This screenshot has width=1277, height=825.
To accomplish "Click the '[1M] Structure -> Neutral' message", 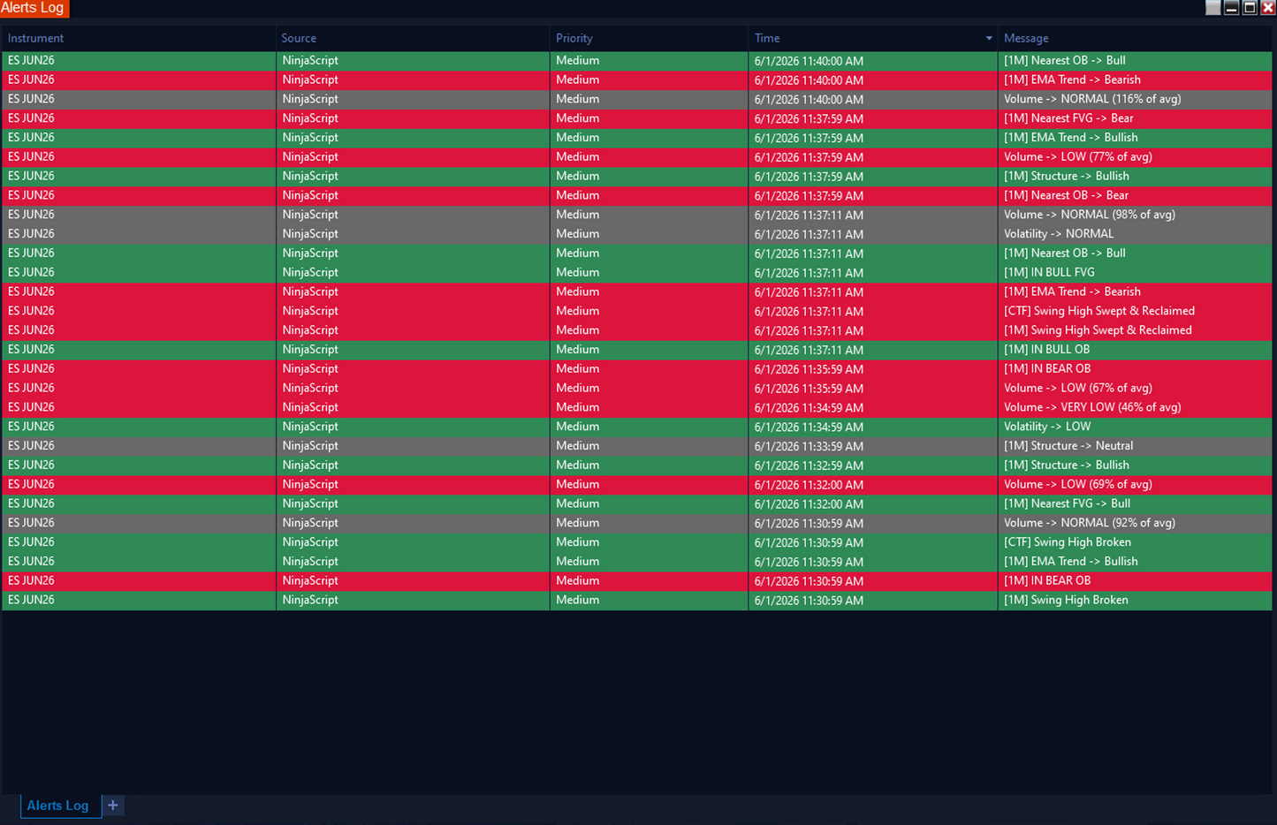I will (1068, 446).
